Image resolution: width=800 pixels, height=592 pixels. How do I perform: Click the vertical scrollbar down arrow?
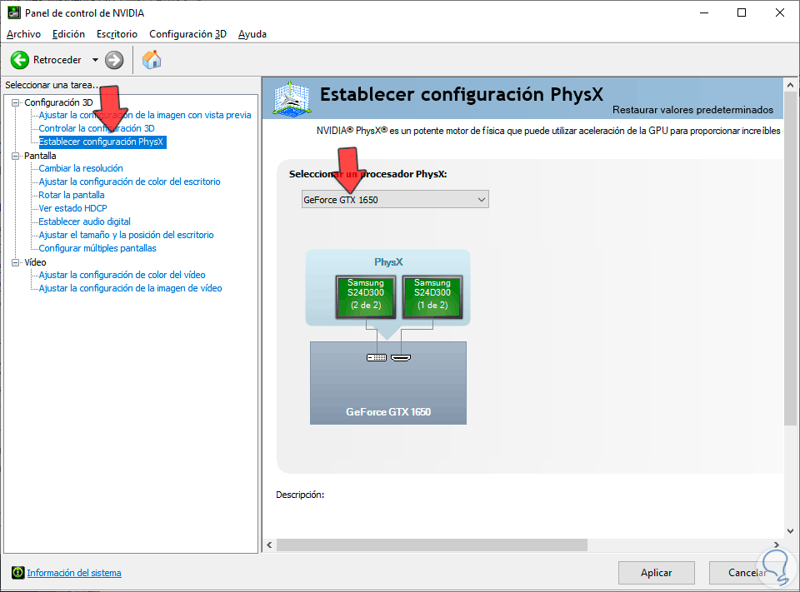790,531
